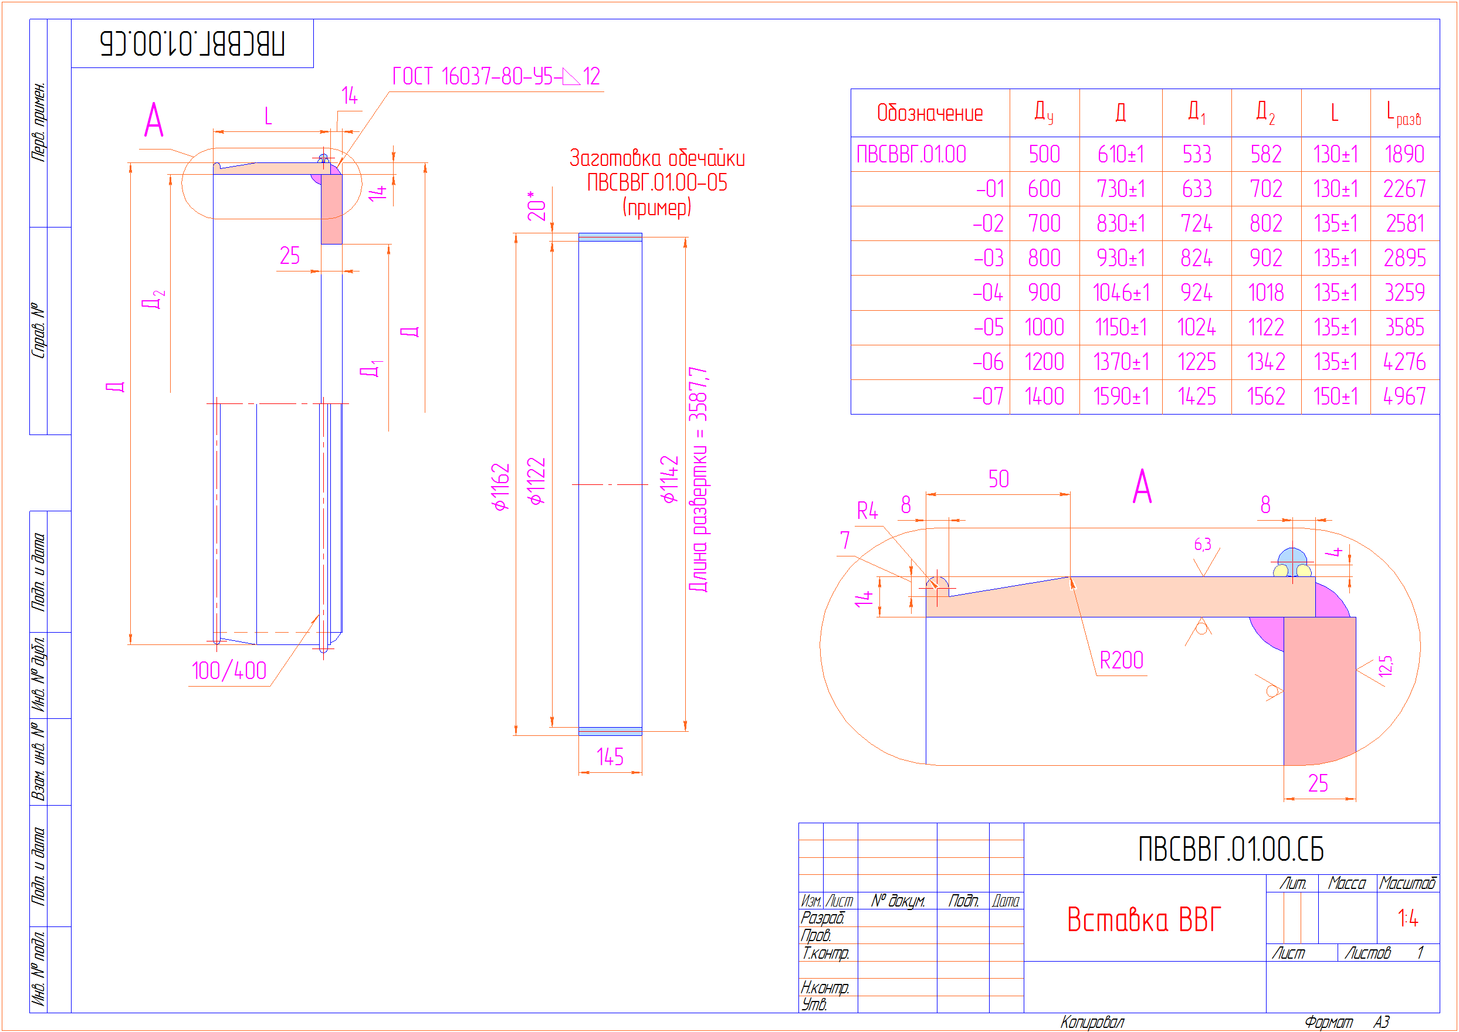Click the roughness value 12,5
The width and height of the screenshot is (1459, 1032).
point(1386,666)
